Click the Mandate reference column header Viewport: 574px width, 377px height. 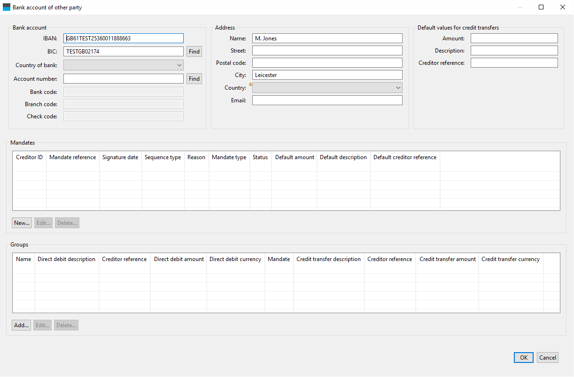73,157
